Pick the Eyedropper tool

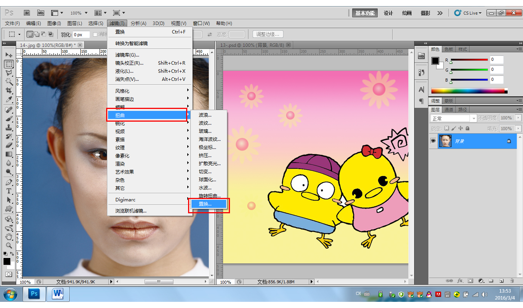pyautogui.click(x=8, y=100)
